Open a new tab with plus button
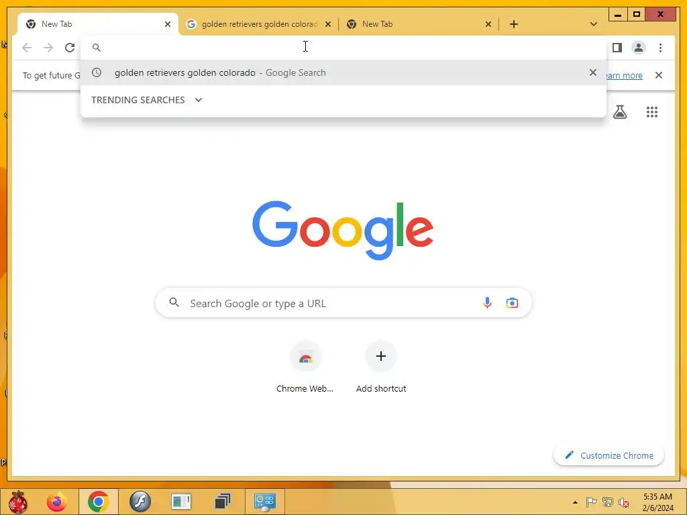Viewport: 687px width, 515px height. (514, 24)
